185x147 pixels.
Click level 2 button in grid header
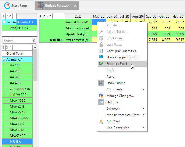[x=44, y=16]
